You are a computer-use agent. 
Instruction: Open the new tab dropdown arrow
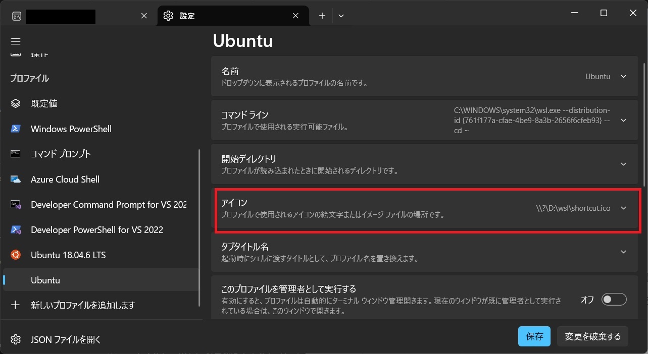click(x=341, y=16)
